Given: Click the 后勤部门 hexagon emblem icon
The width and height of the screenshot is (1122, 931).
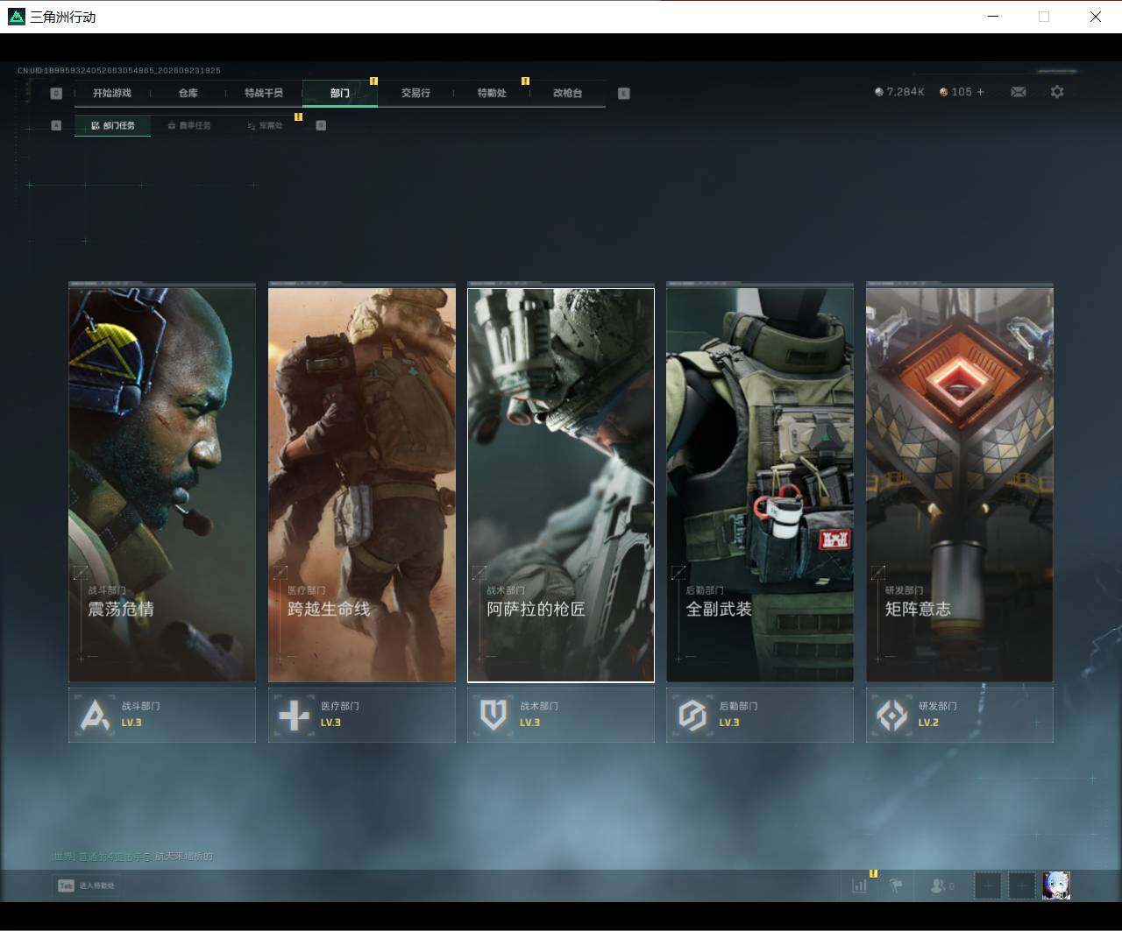Looking at the screenshot, I should point(692,716).
